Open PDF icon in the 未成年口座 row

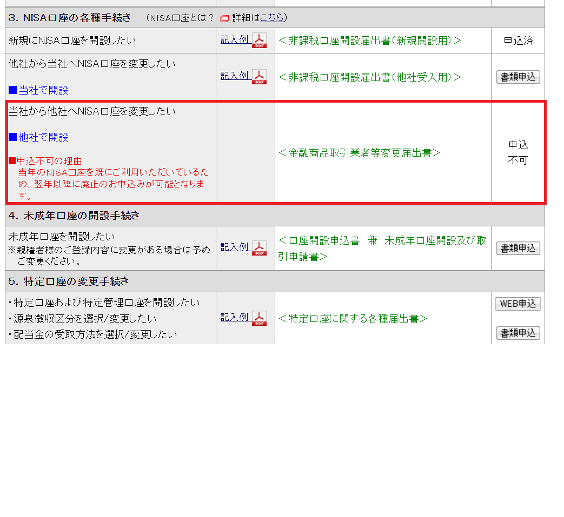[x=260, y=248]
